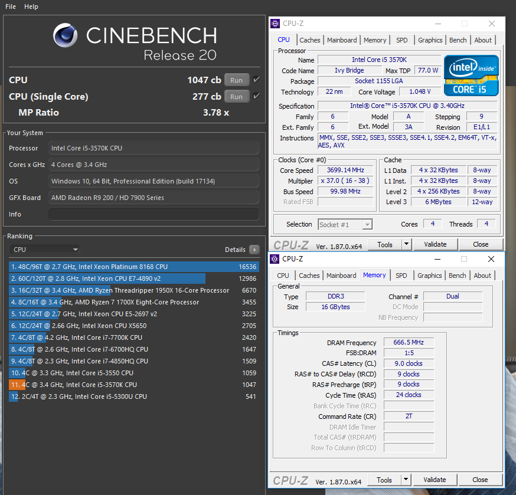Open the File menu
Screen dimensions: 516x495
(11, 6)
